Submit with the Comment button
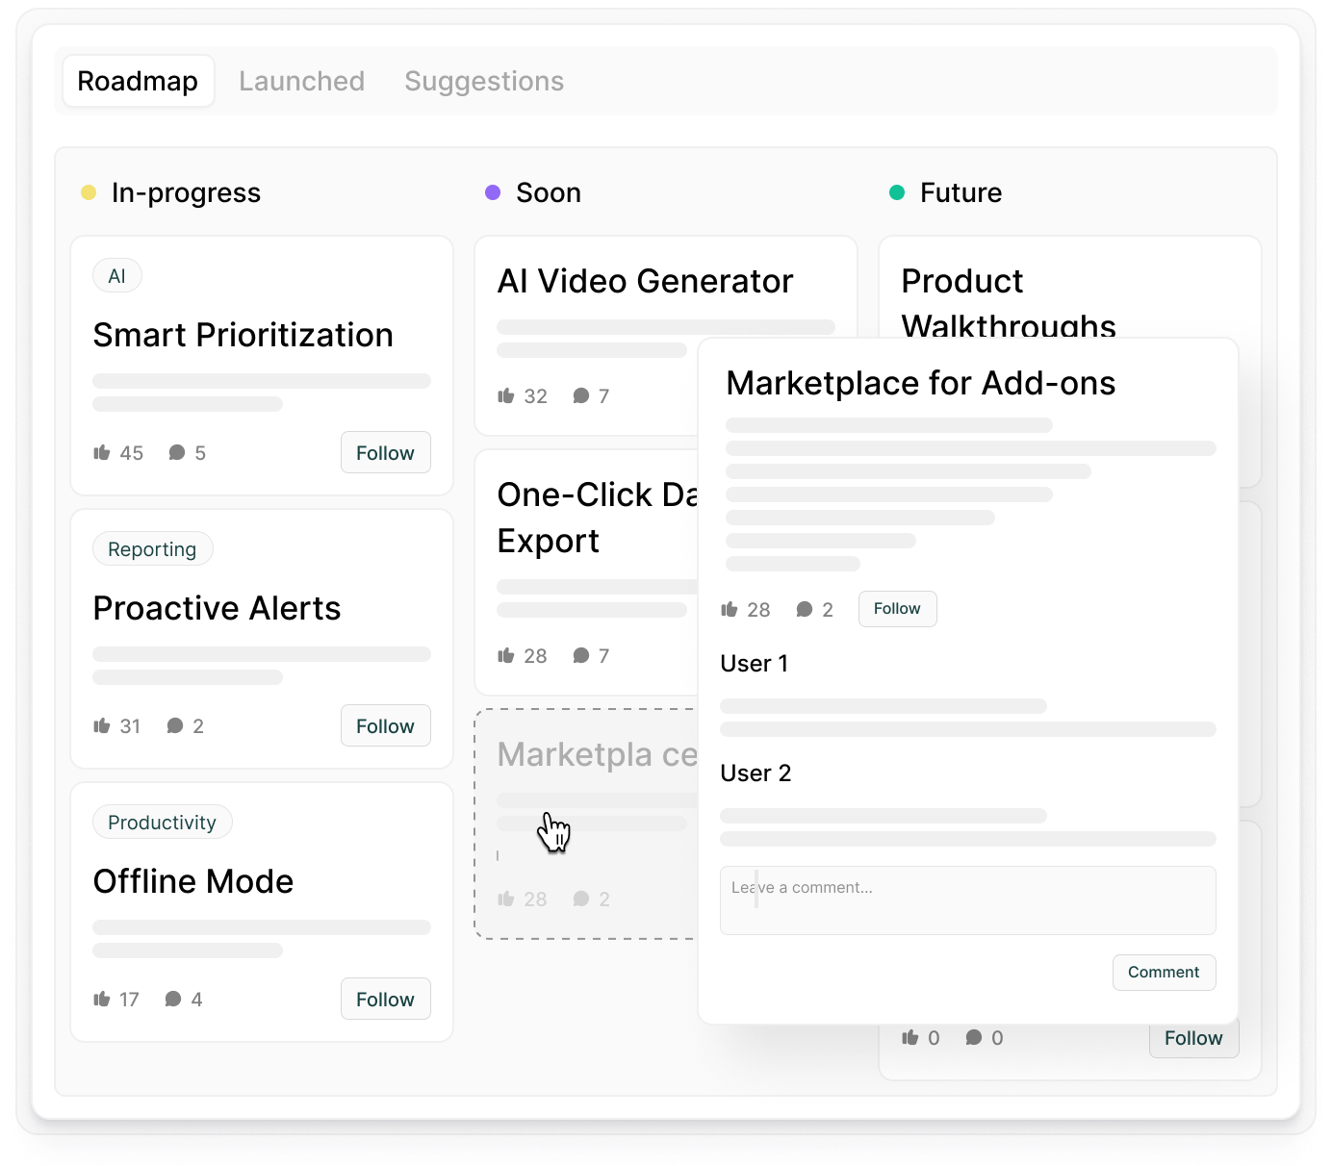Image resolution: width=1332 pixels, height=1166 pixels. [1163, 972]
